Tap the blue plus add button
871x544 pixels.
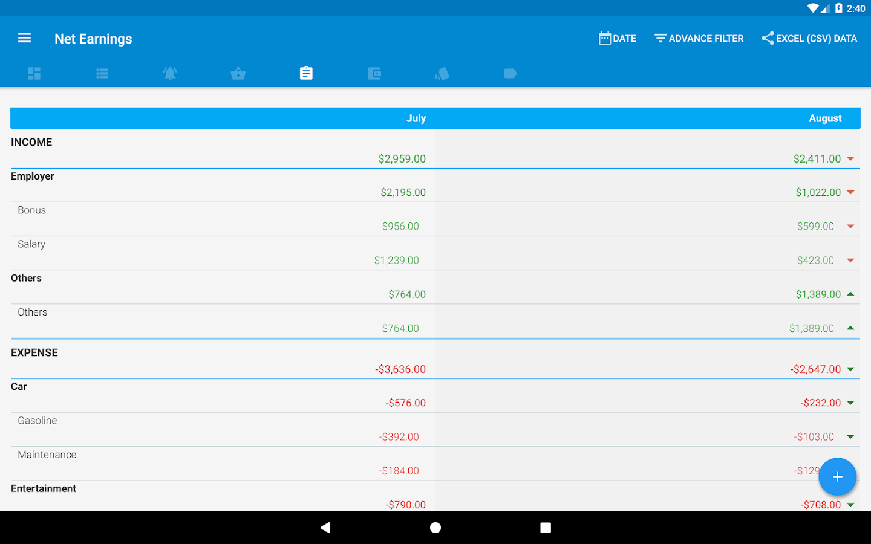838,477
